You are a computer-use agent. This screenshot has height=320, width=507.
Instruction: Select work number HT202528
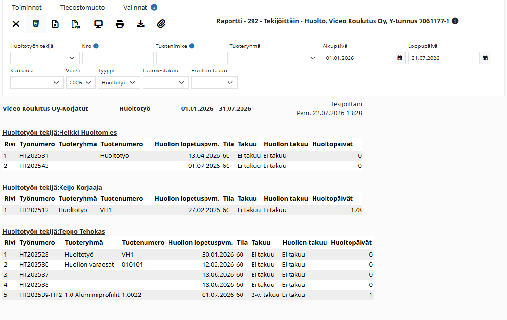[34, 255]
